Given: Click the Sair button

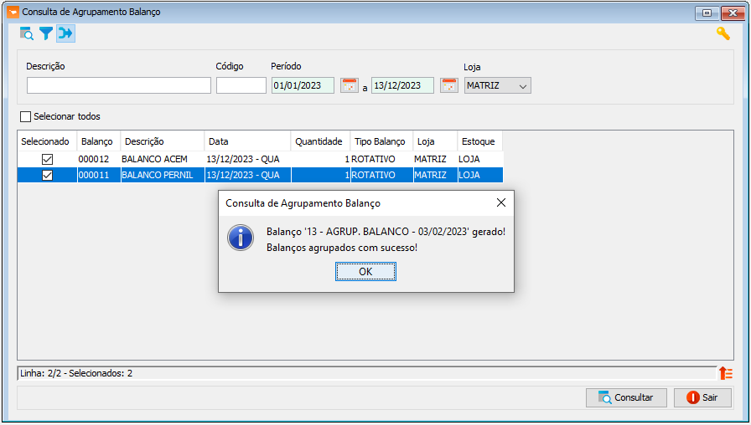Looking at the screenshot, I should tap(702, 397).
